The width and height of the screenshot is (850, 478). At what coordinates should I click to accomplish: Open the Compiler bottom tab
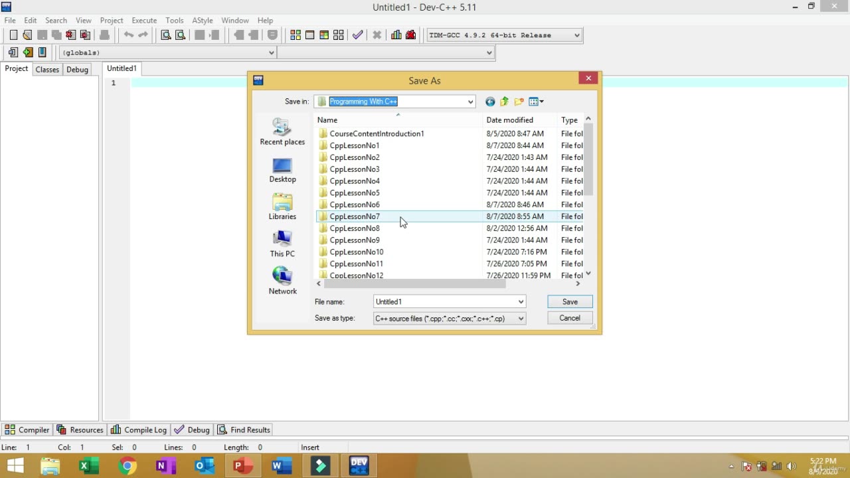27,430
